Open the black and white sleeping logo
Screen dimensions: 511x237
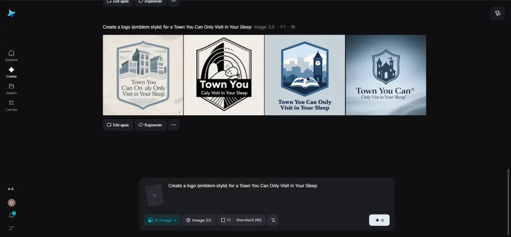pos(224,75)
